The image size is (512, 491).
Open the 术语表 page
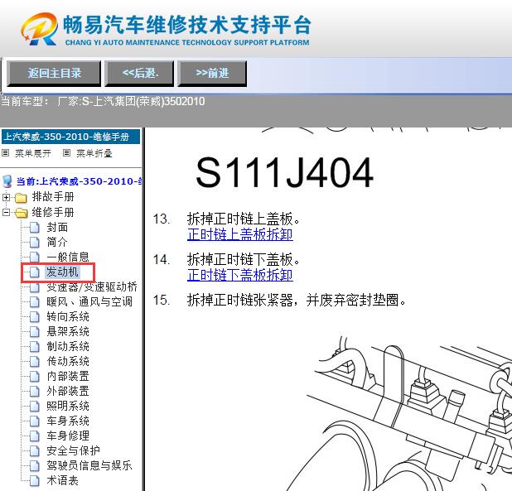(x=63, y=480)
